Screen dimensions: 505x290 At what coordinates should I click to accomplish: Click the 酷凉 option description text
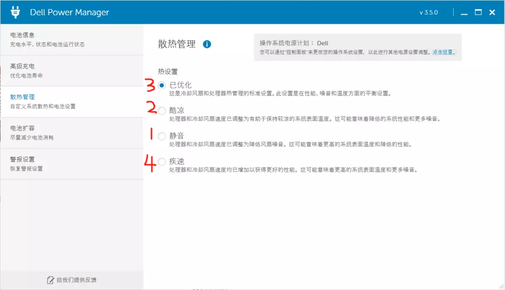305,119
